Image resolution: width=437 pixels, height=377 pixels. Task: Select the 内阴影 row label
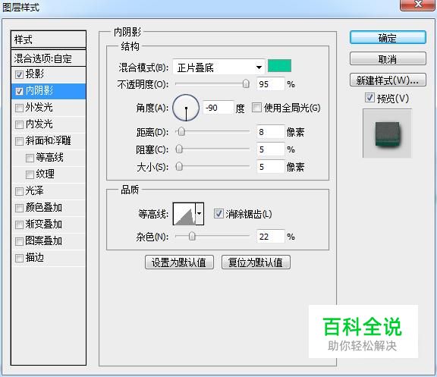(39, 90)
